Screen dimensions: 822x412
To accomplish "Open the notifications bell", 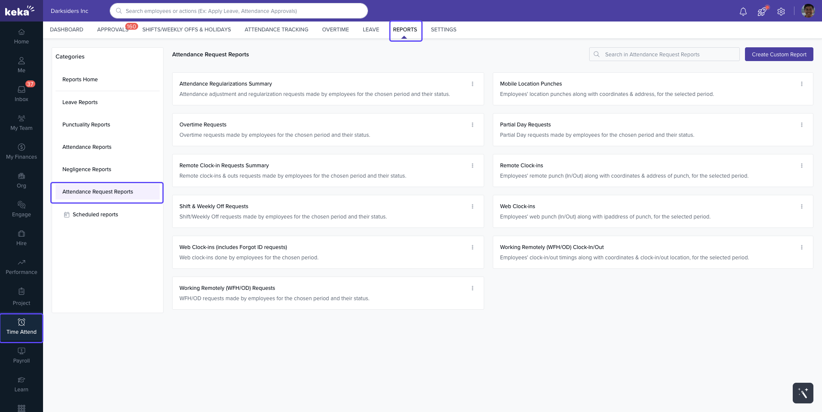I will pyautogui.click(x=743, y=11).
